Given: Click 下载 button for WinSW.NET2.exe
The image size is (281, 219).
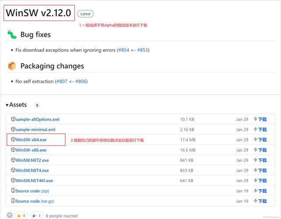Looking at the screenshot, I should point(262,160).
